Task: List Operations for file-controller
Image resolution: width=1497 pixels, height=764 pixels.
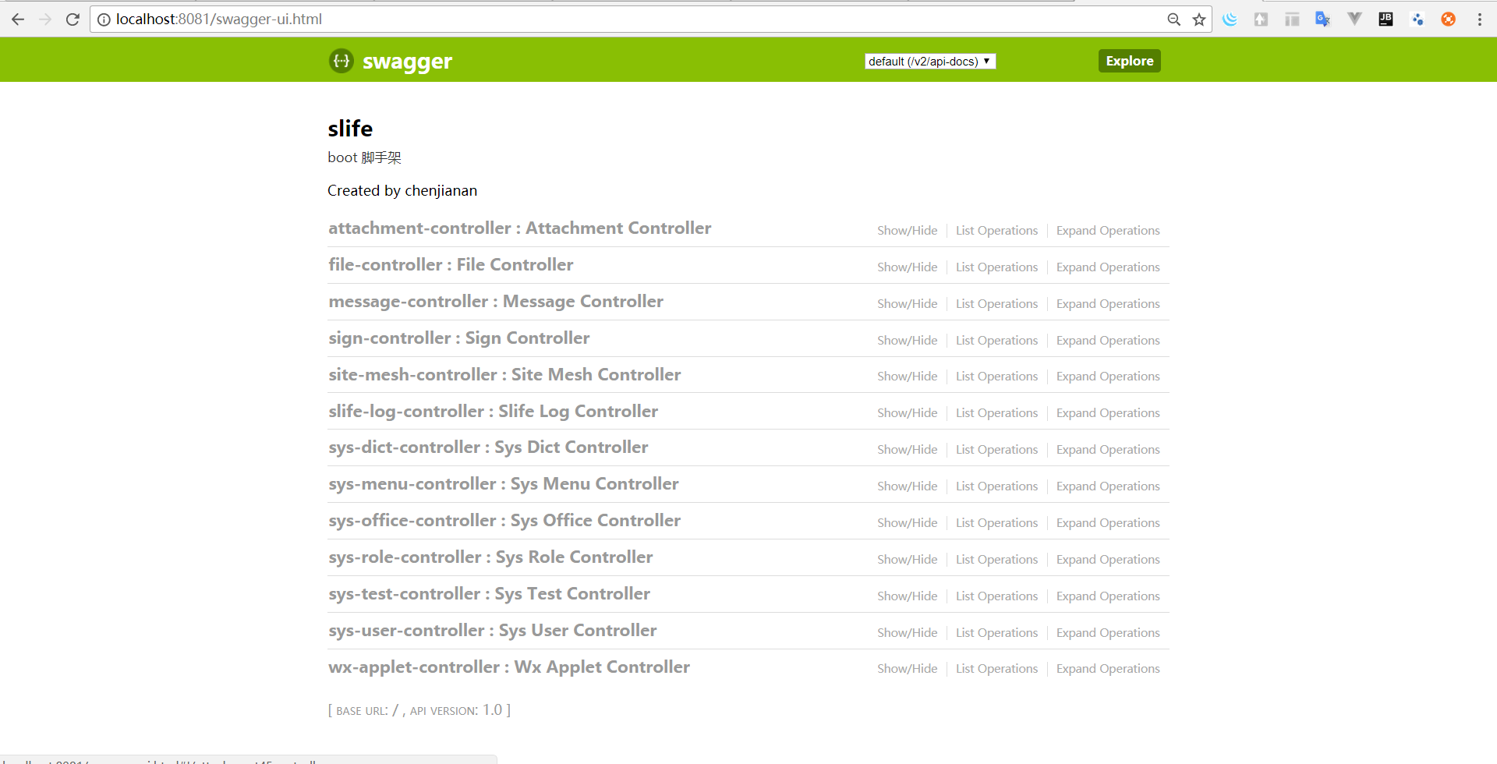Action: coord(996,267)
